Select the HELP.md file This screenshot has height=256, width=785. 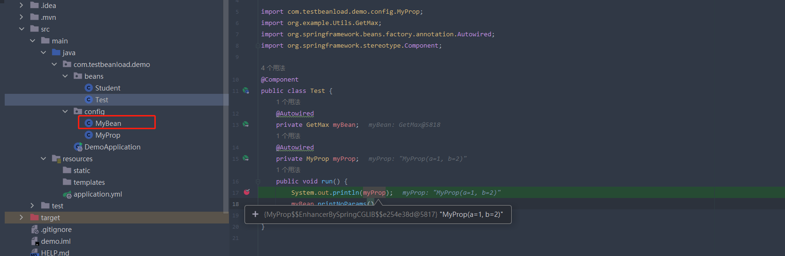point(55,253)
